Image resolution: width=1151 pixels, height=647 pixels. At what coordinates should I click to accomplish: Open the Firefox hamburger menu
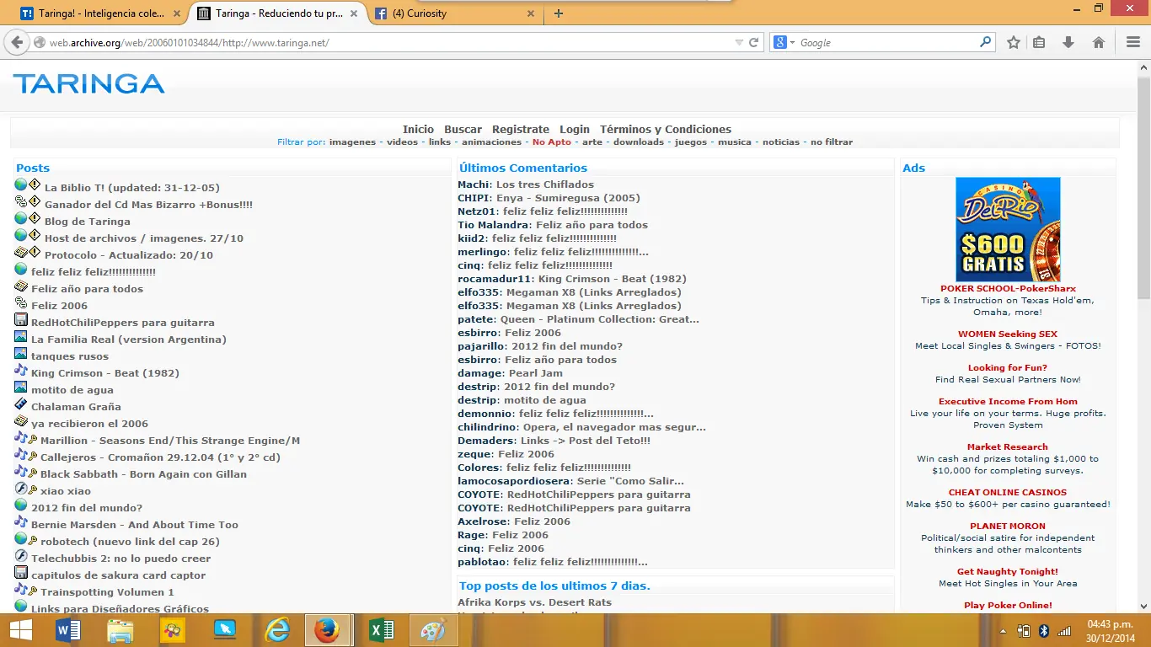pos(1133,42)
